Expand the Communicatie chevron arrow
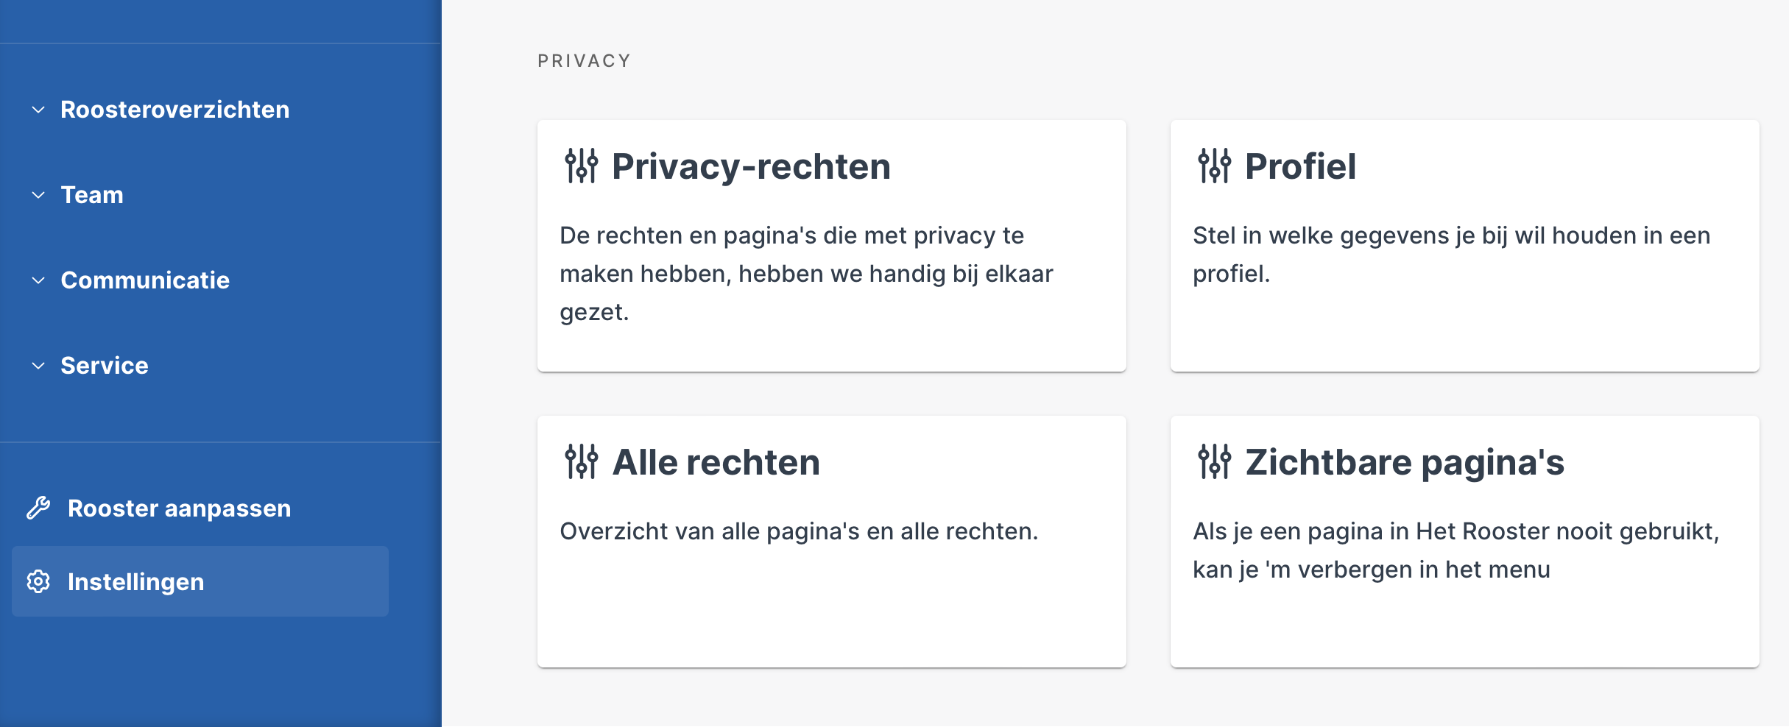This screenshot has height=727, width=1789. 38,280
